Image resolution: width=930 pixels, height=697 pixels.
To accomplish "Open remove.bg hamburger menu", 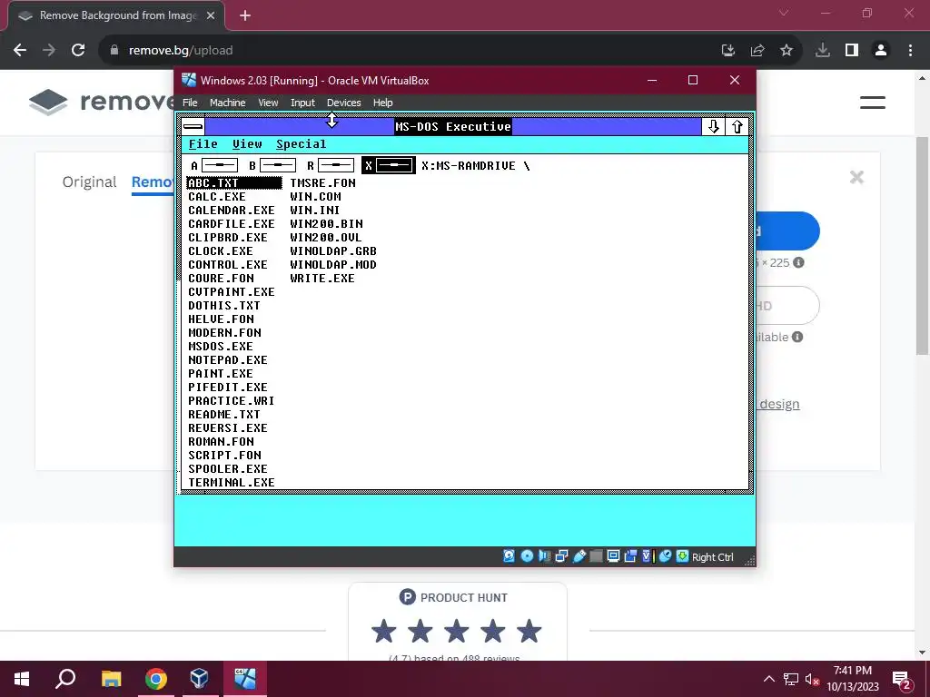I will tap(873, 103).
